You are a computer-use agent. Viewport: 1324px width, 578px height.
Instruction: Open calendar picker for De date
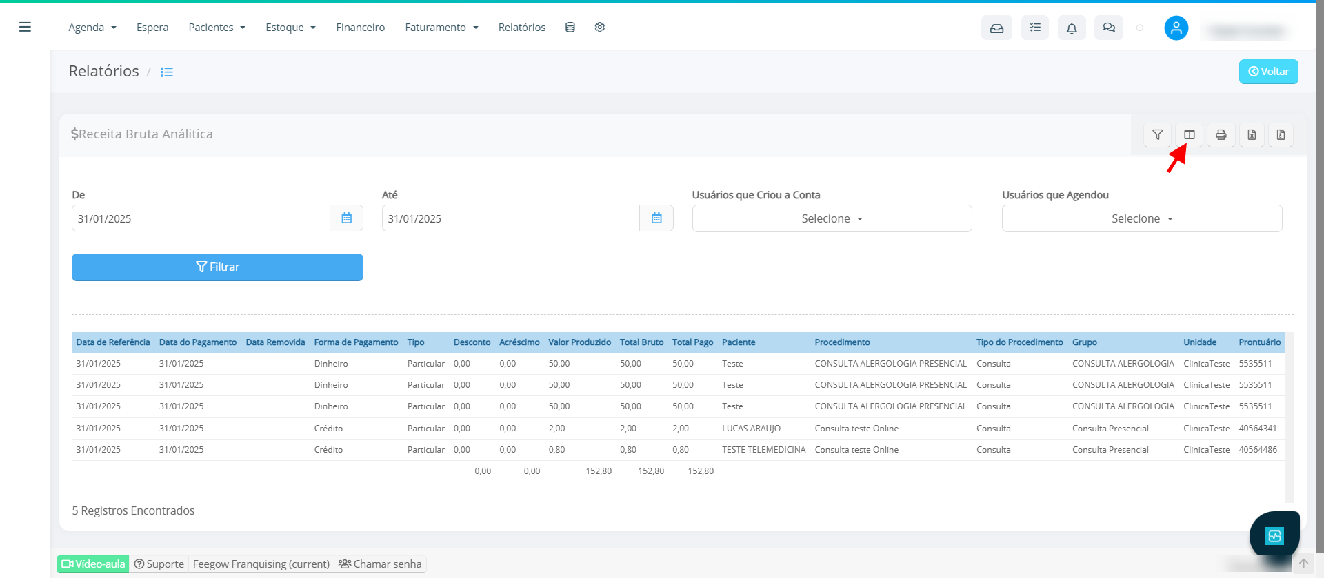point(347,218)
